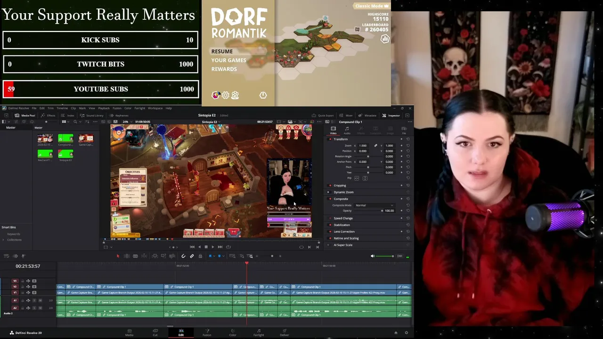Expand the Retime and Scaling section
603x339 pixels.
tap(346, 238)
